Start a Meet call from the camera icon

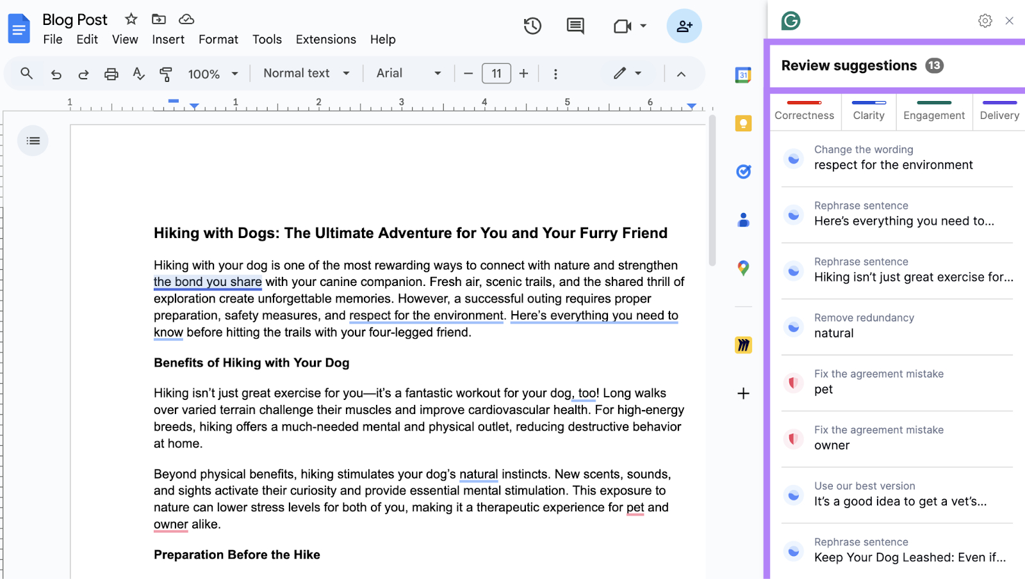622,26
